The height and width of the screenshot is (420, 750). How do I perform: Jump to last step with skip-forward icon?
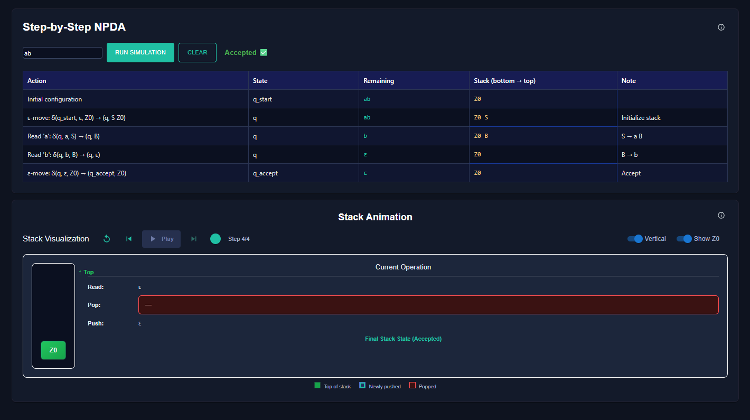point(194,239)
